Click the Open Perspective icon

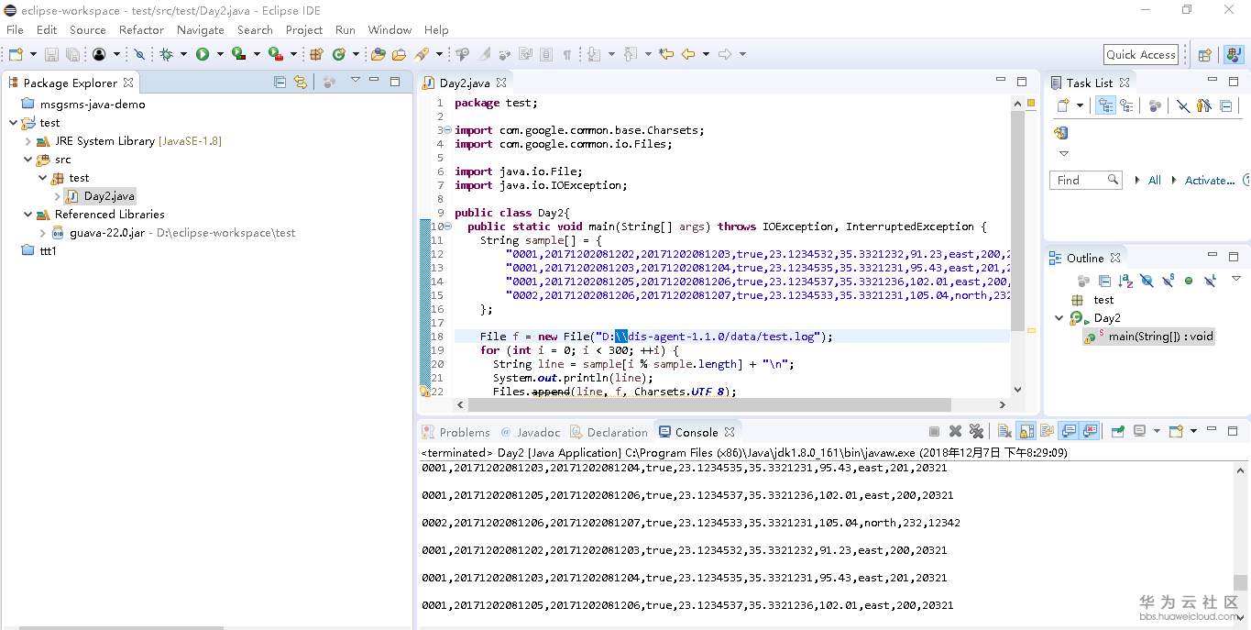(1205, 55)
